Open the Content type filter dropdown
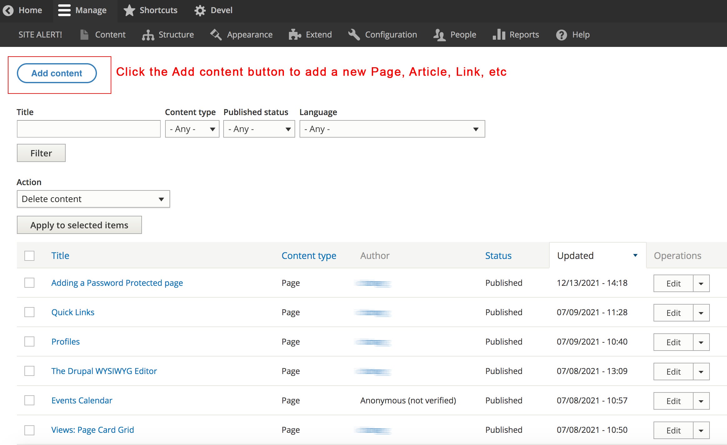 [192, 129]
